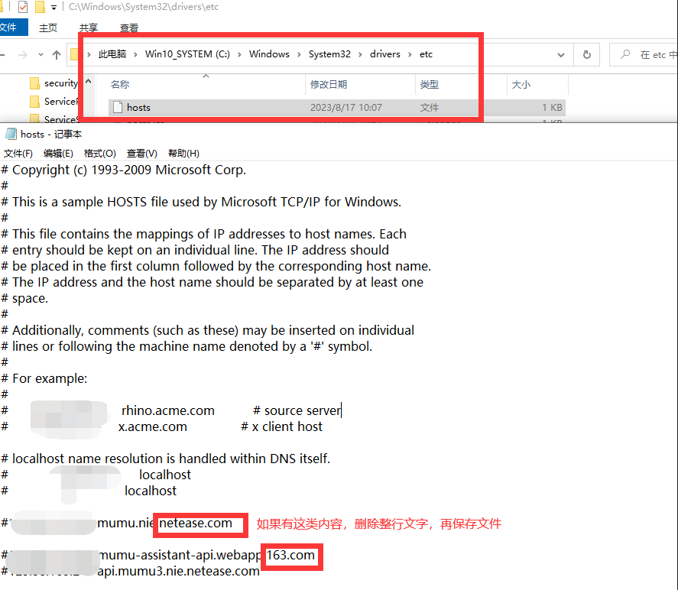Click the Windows breadcrumb segment

269,54
